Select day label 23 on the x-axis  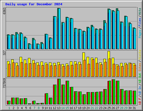click(x=101, y=108)
